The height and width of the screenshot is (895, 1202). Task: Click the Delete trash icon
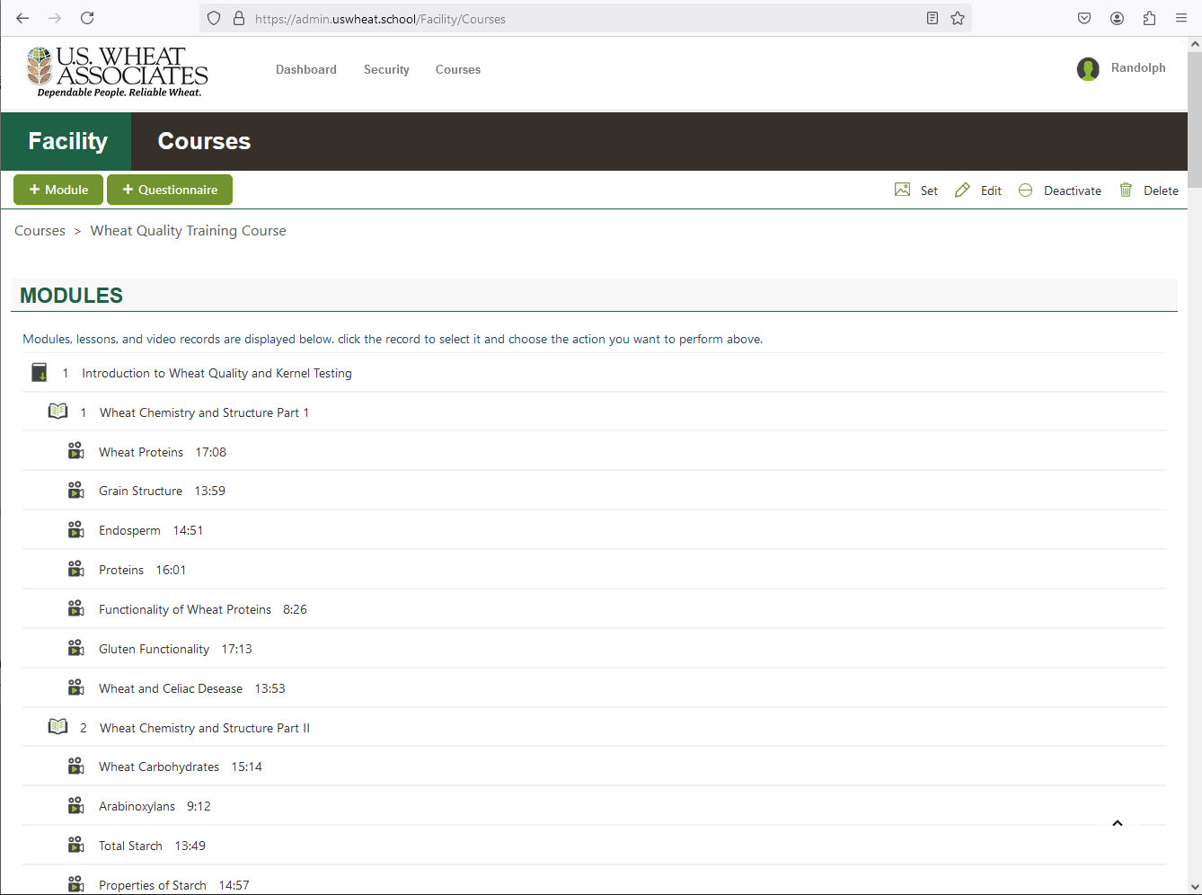click(1126, 190)
